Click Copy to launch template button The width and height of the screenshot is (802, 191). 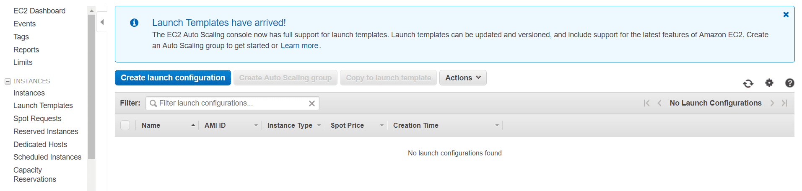pos(388,78)
